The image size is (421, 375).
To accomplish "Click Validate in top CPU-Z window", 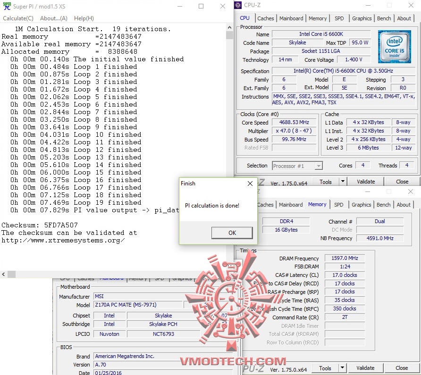I will (366, 182).
